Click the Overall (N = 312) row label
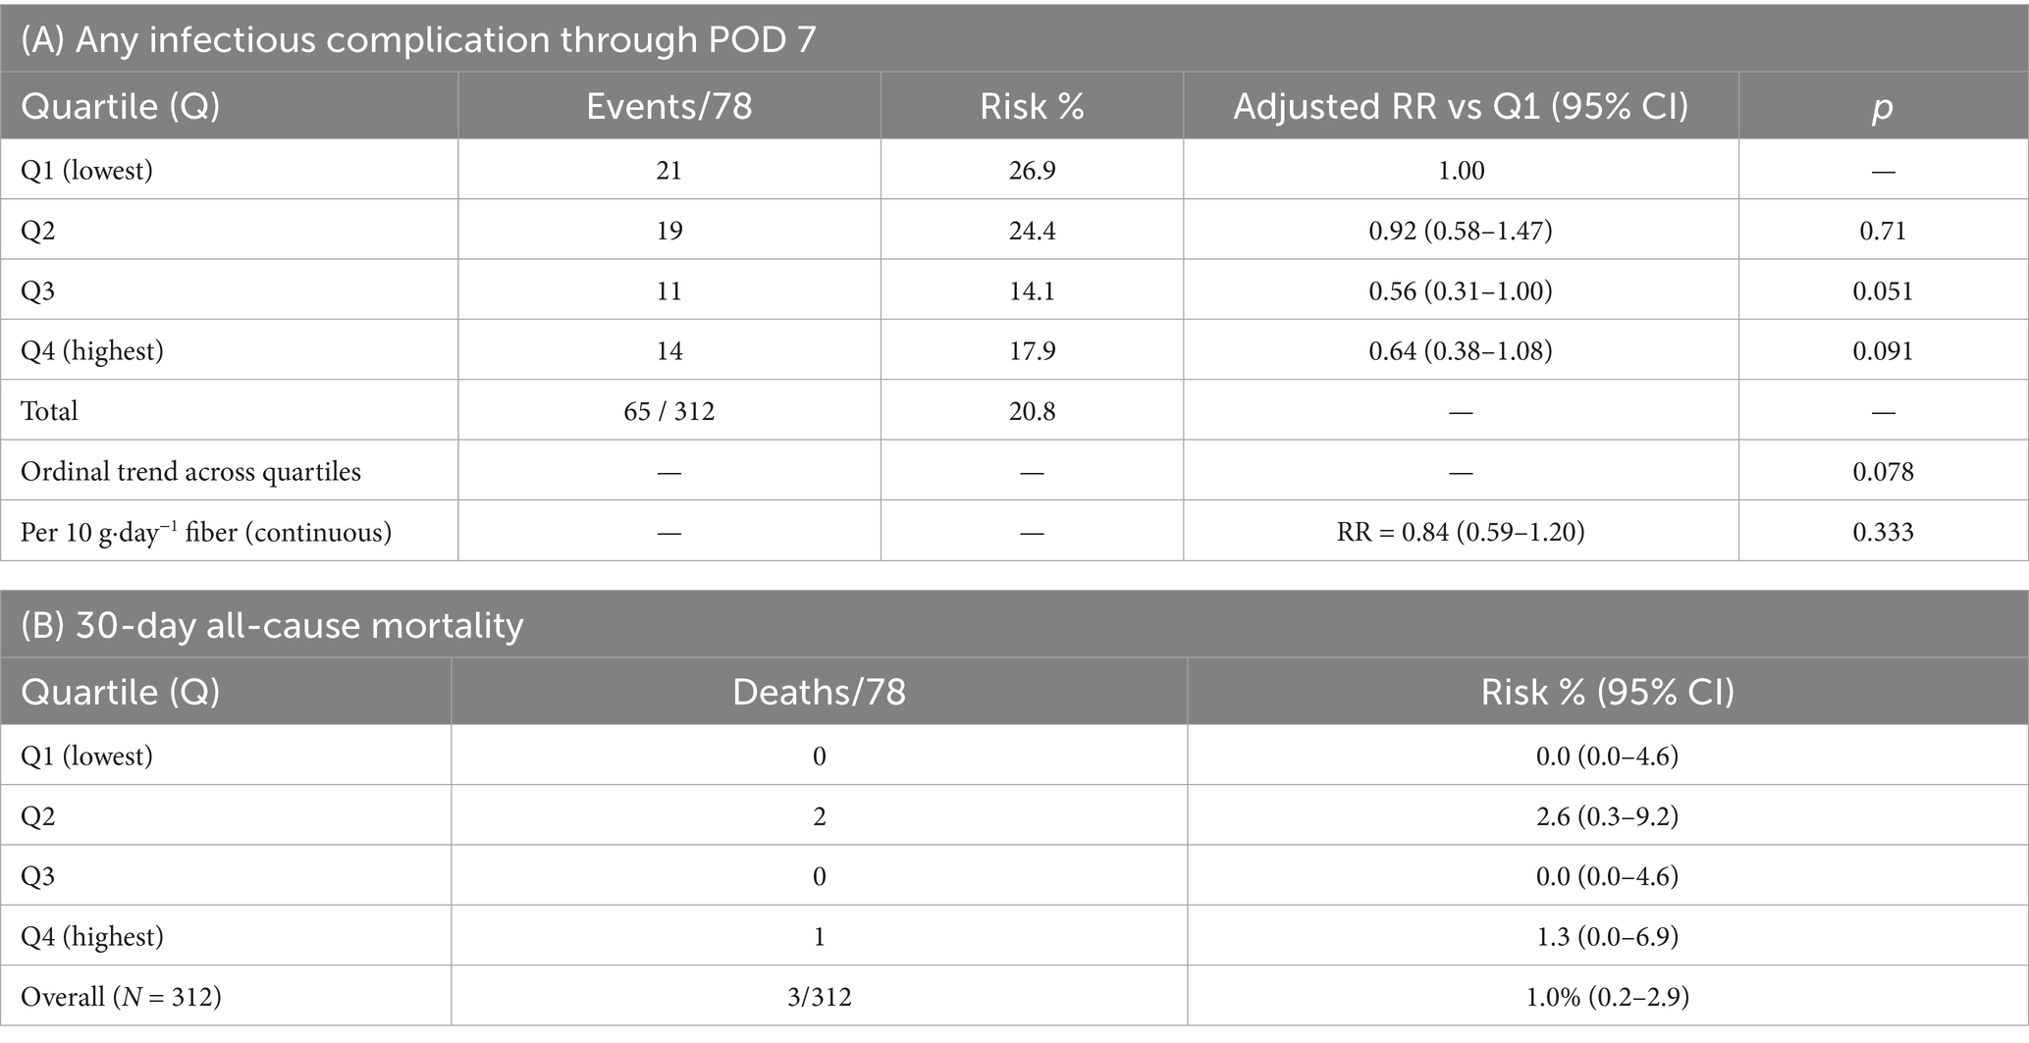Image resolution: width=2029 pixels, height=1043 pixels. click(x=121, y=997)
